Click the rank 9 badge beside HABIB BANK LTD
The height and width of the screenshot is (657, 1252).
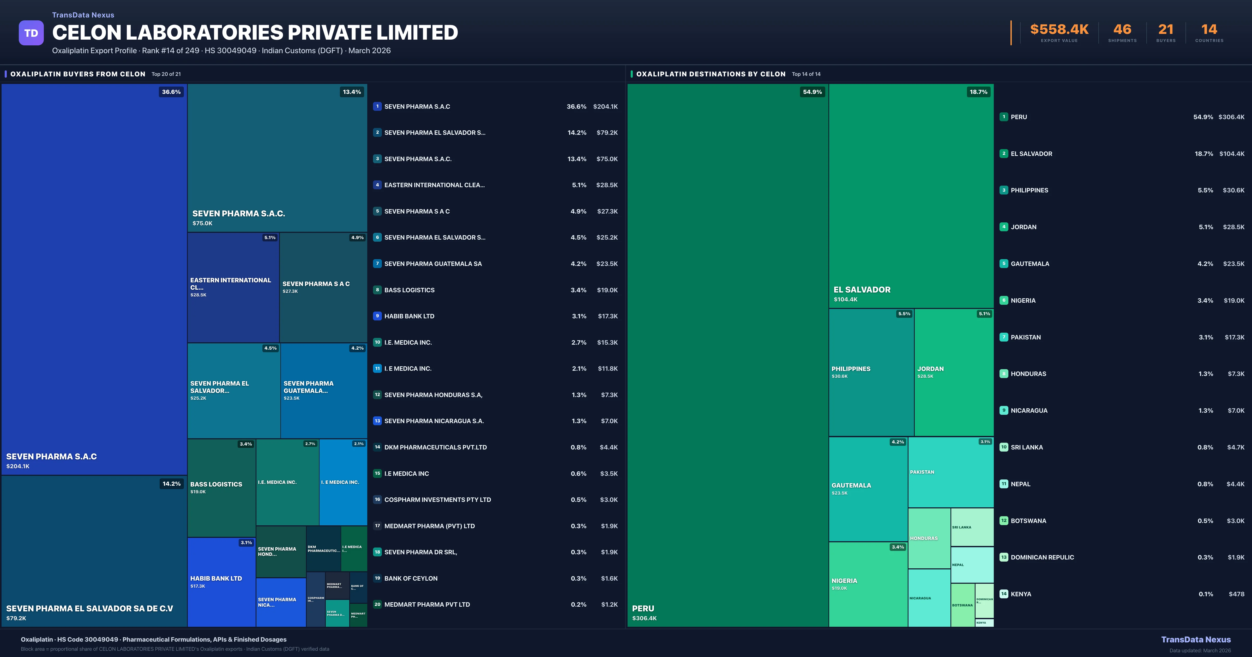[x=377, y=316]
